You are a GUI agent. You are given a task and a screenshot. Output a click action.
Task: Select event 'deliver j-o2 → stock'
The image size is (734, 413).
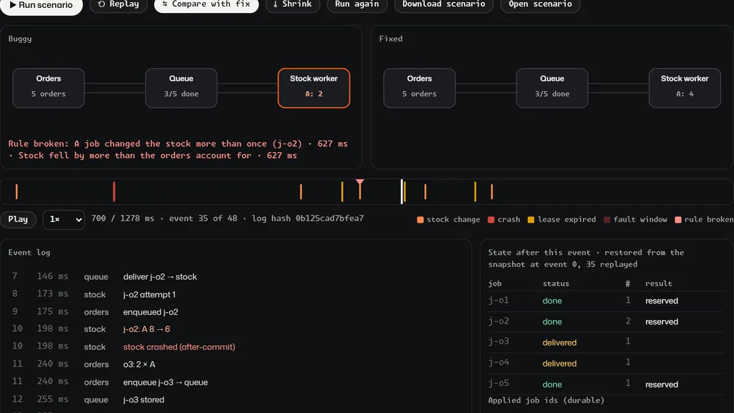point(236,277)
